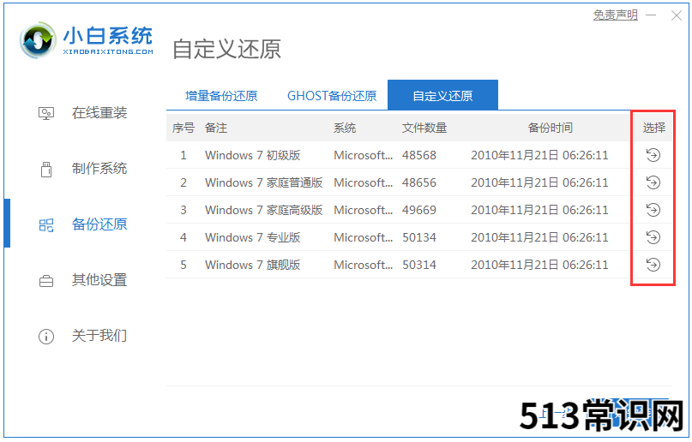Click restore icon for Windows 7 专业版
Image resolution: width=692 pixels, height=442 pixels.
(x=653, y=237)
